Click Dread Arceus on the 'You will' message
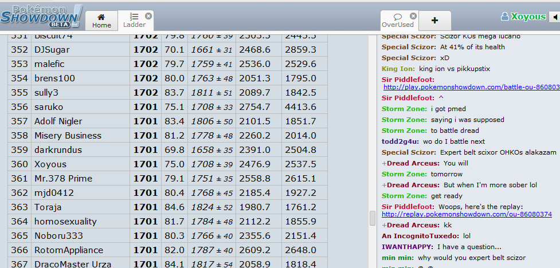 tap(413, 163)
